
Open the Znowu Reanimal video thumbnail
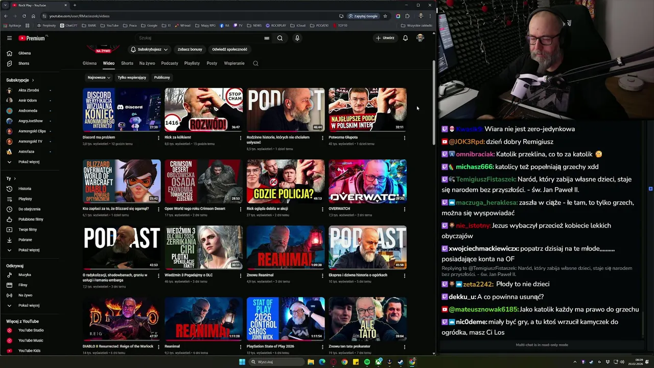coord(286,247)
